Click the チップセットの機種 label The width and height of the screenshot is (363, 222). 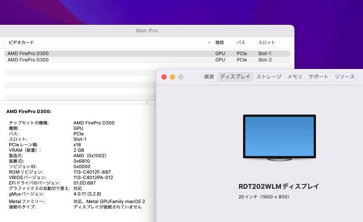click(29, 123)
